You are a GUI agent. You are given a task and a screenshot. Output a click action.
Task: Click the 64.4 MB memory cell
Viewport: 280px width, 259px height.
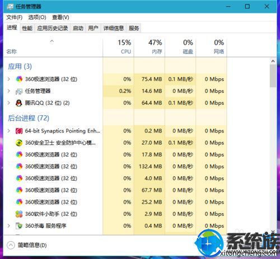coord(150,103)
